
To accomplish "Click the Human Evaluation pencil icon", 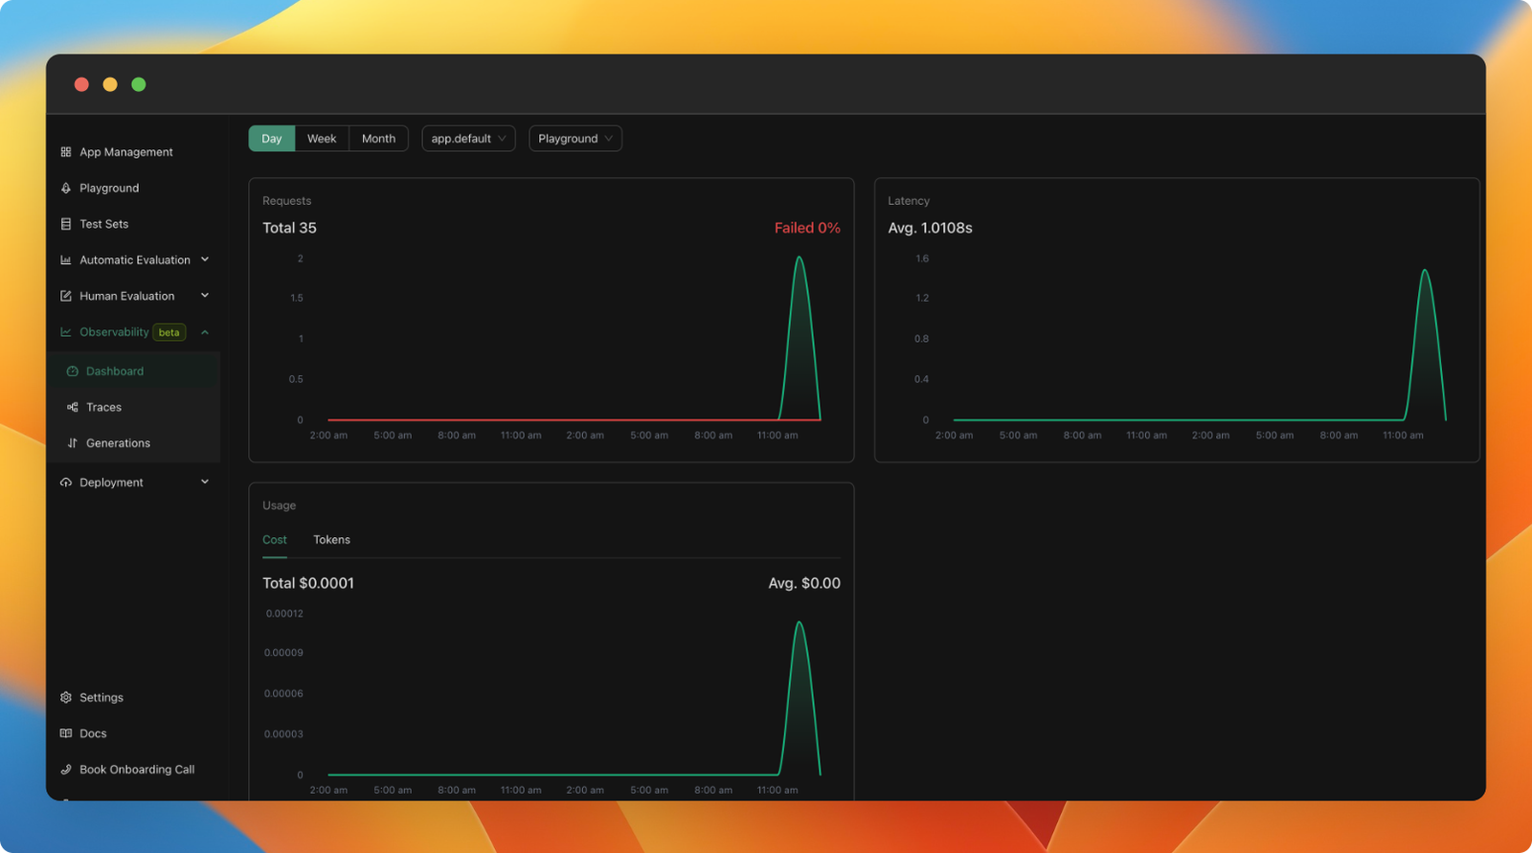I will point(66,296).
